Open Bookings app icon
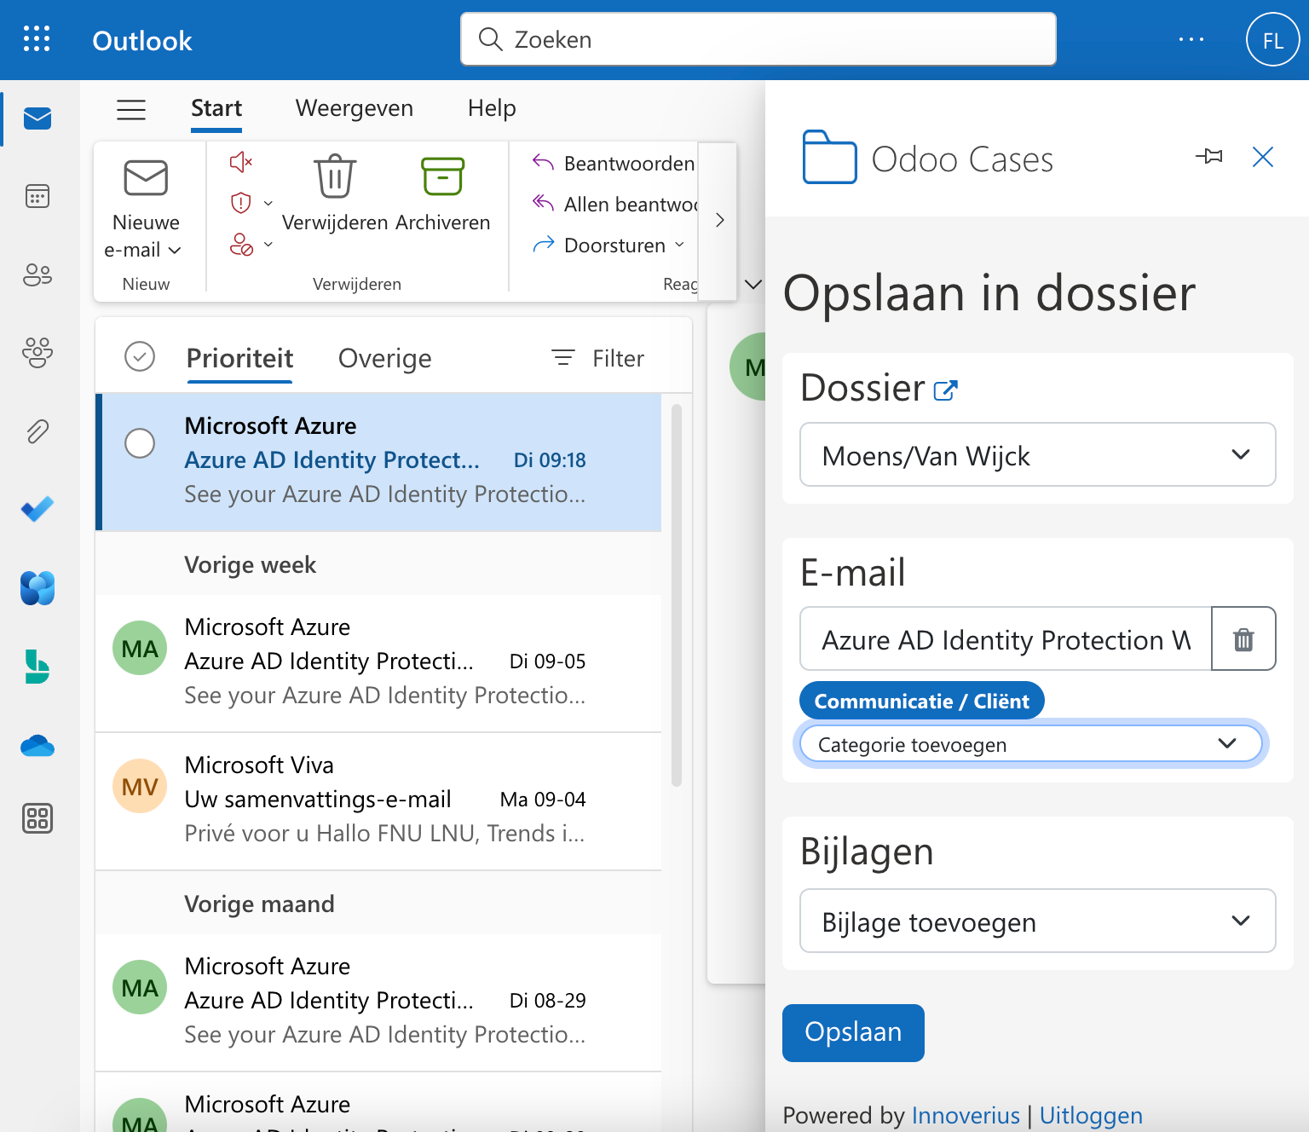The width and height of the screenshot is (1309, 1132). point(37,667)
